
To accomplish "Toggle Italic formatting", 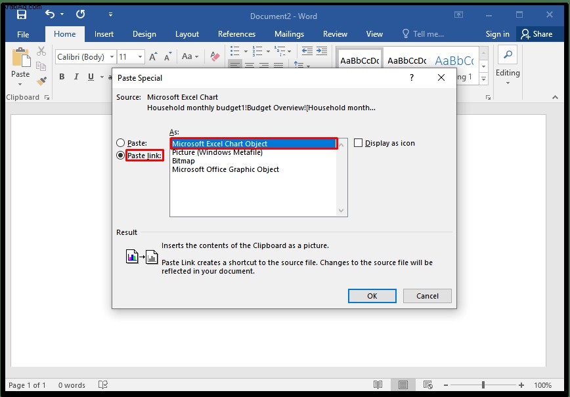I will click(76, 77).
